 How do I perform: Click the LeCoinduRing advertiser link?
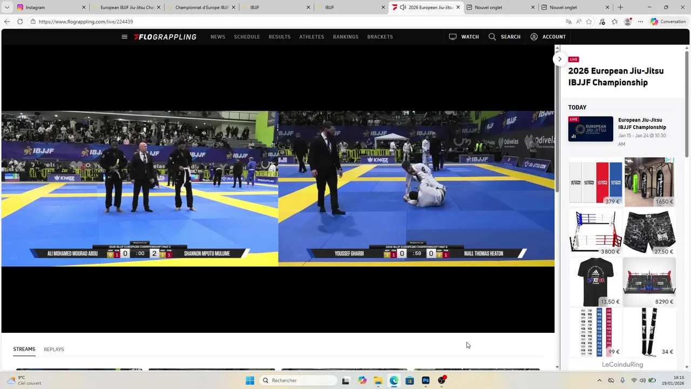(622, 365)
